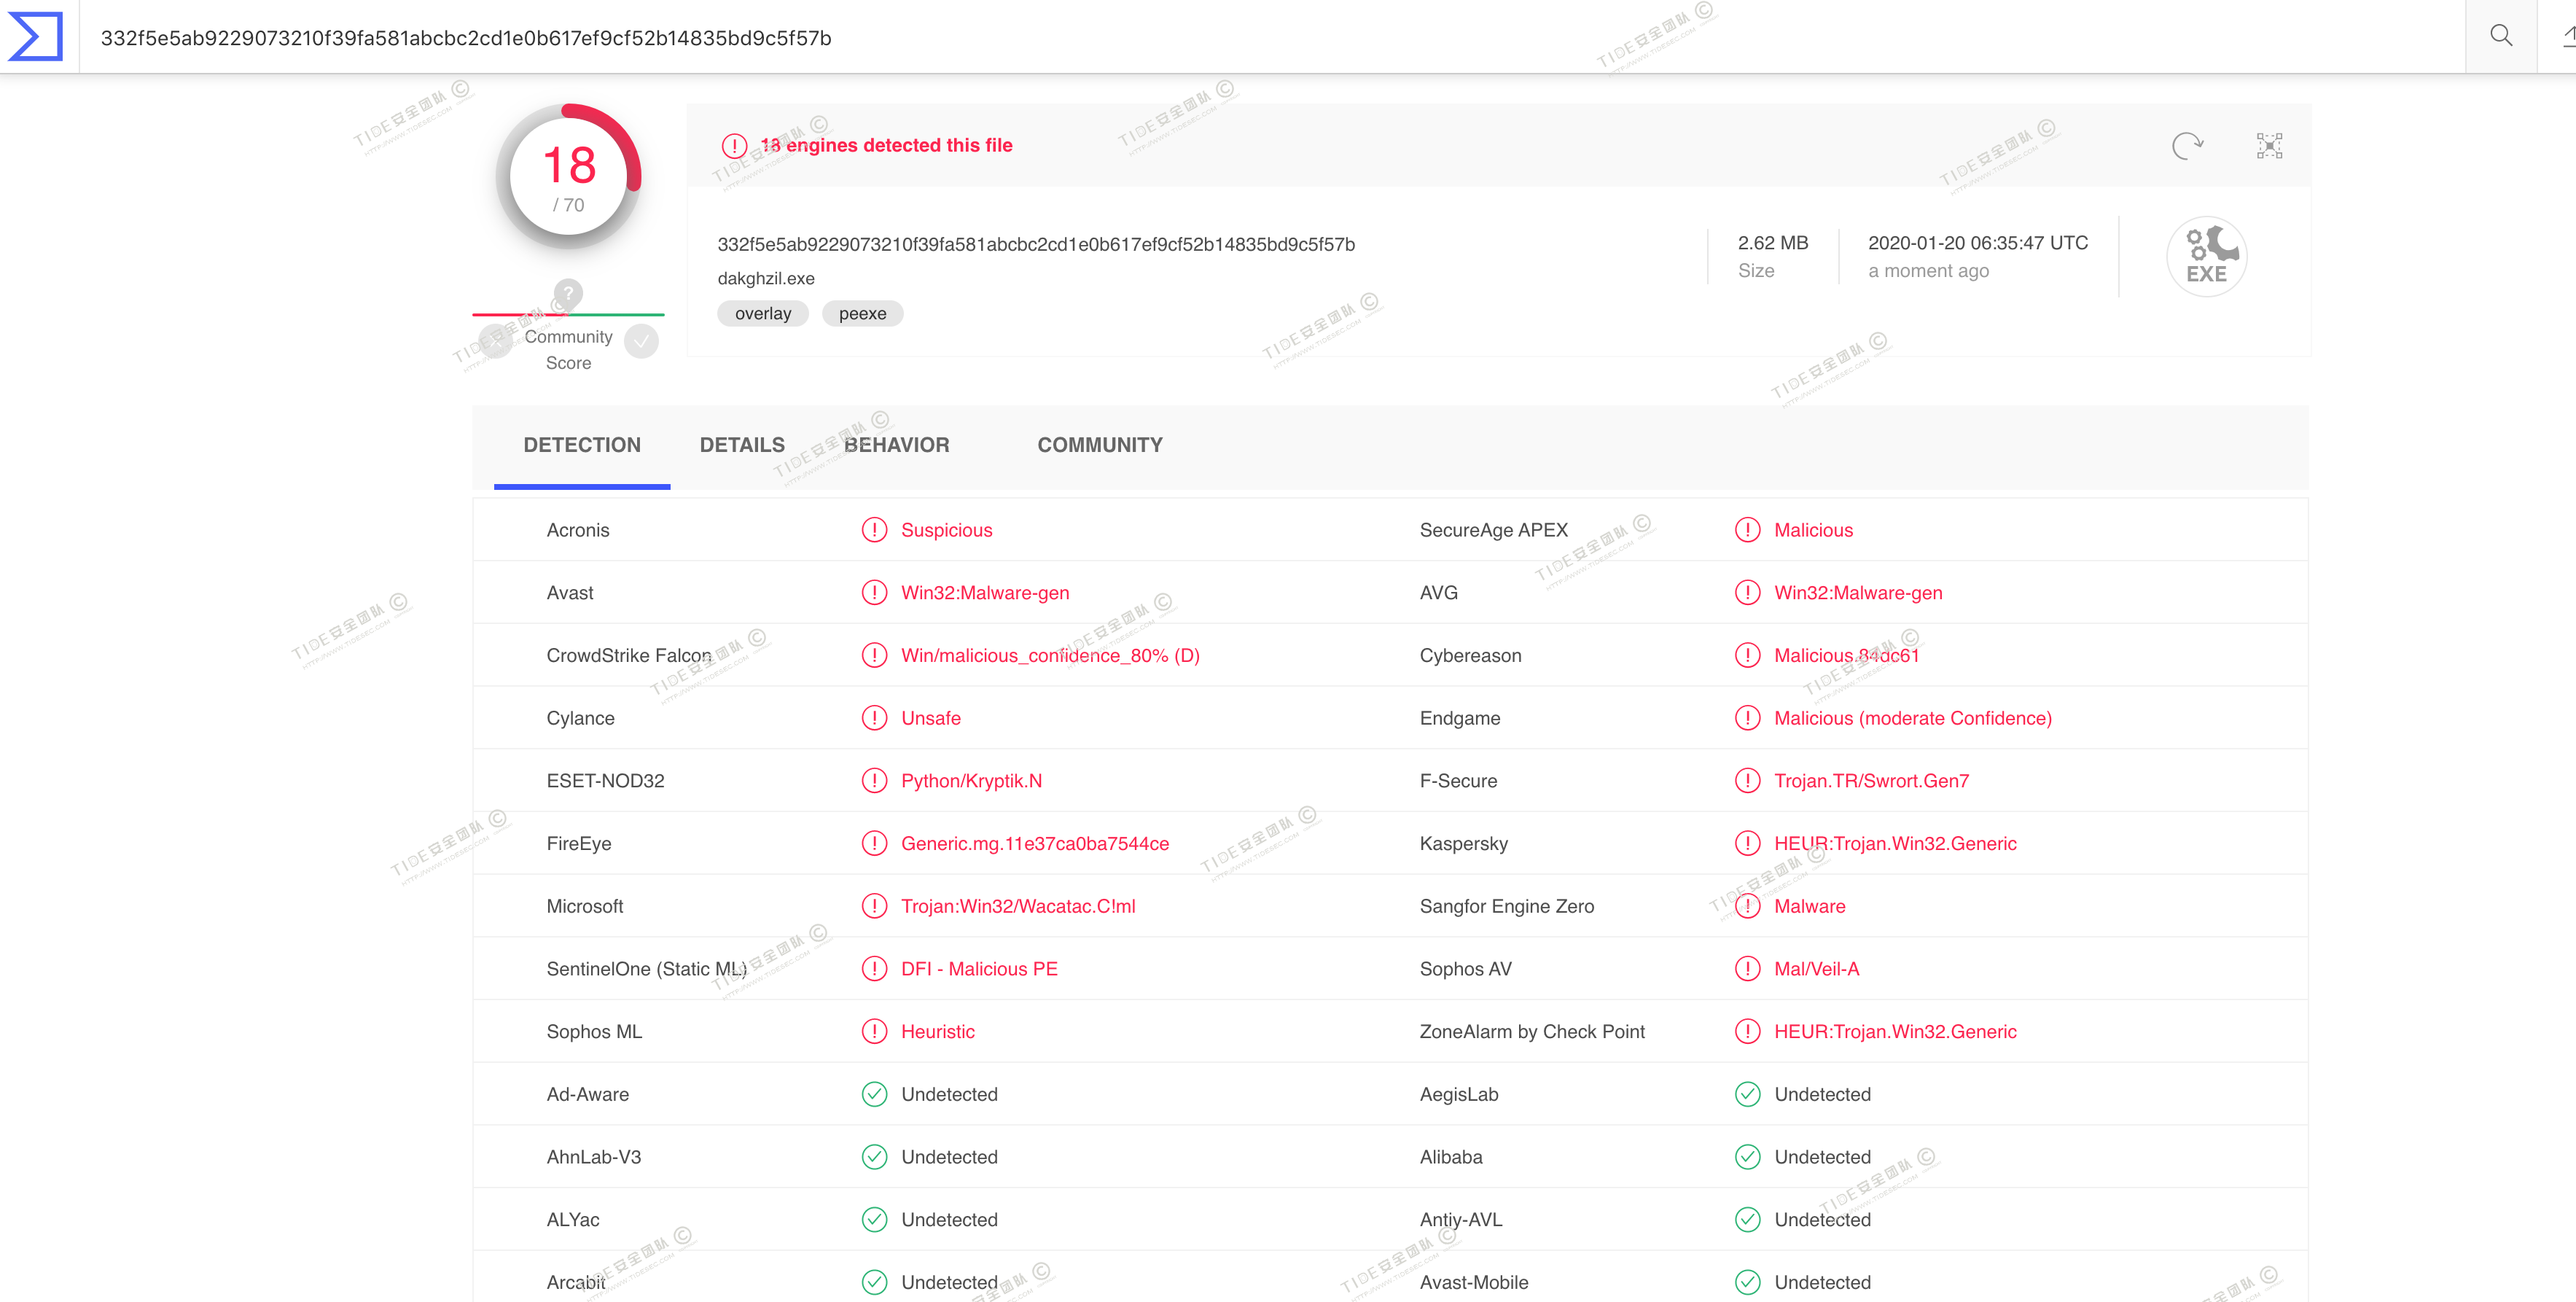Click the alert icon beside Acronis Suspicious
Image resolution: width=2576 pixels, height=1302 pixels.
click(x=874, y=530)
